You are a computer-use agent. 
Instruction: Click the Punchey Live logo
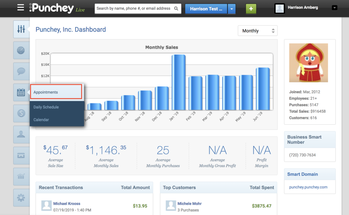coord(57,8)
